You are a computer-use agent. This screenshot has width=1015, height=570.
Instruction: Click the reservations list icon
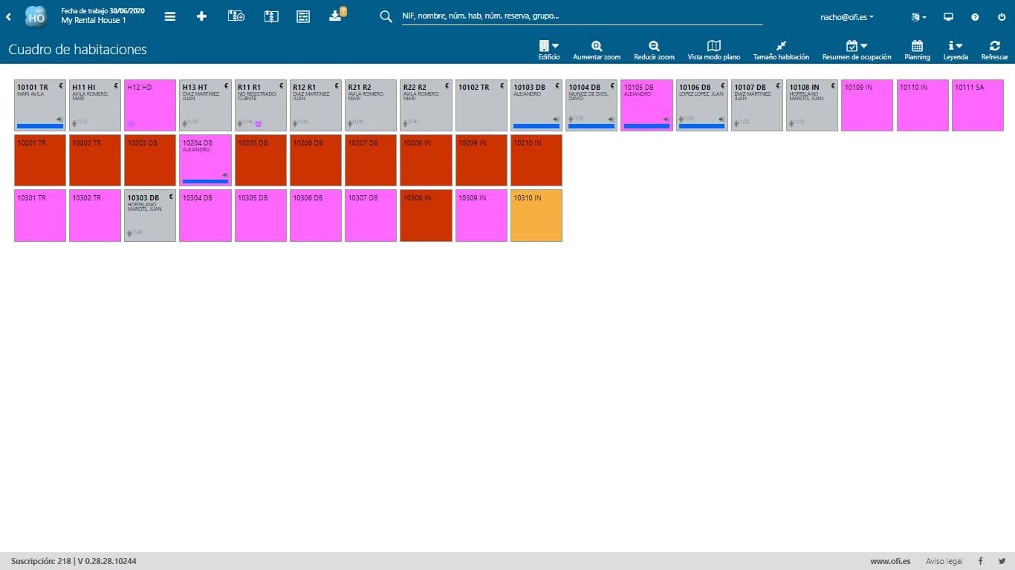(302, 15)
